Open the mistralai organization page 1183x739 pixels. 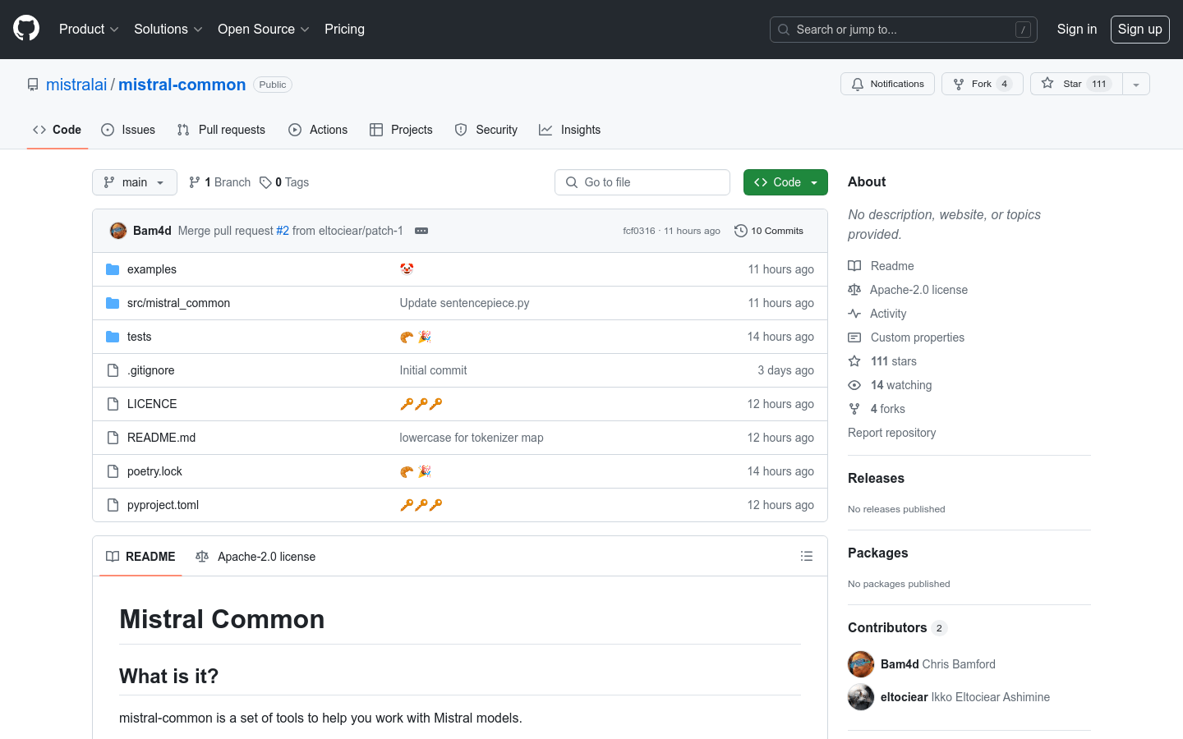pos(76,85)
